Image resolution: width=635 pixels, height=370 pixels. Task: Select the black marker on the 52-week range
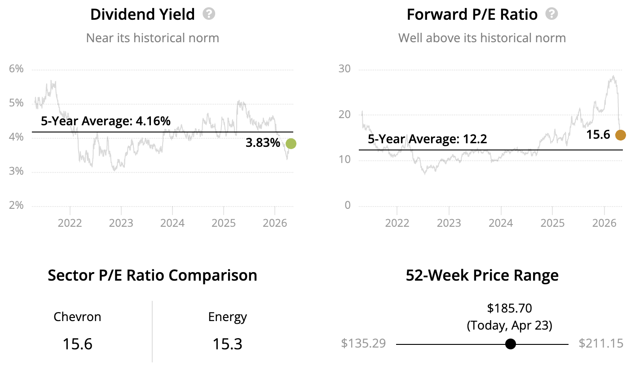pos(510,344)
